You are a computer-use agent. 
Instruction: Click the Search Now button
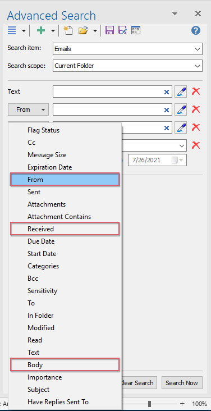pos(182,383)
